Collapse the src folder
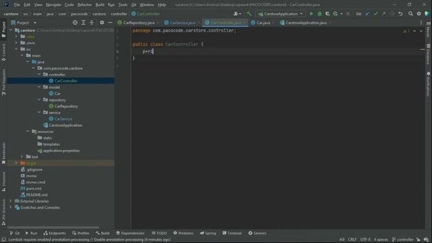 (x=16, y=49)
